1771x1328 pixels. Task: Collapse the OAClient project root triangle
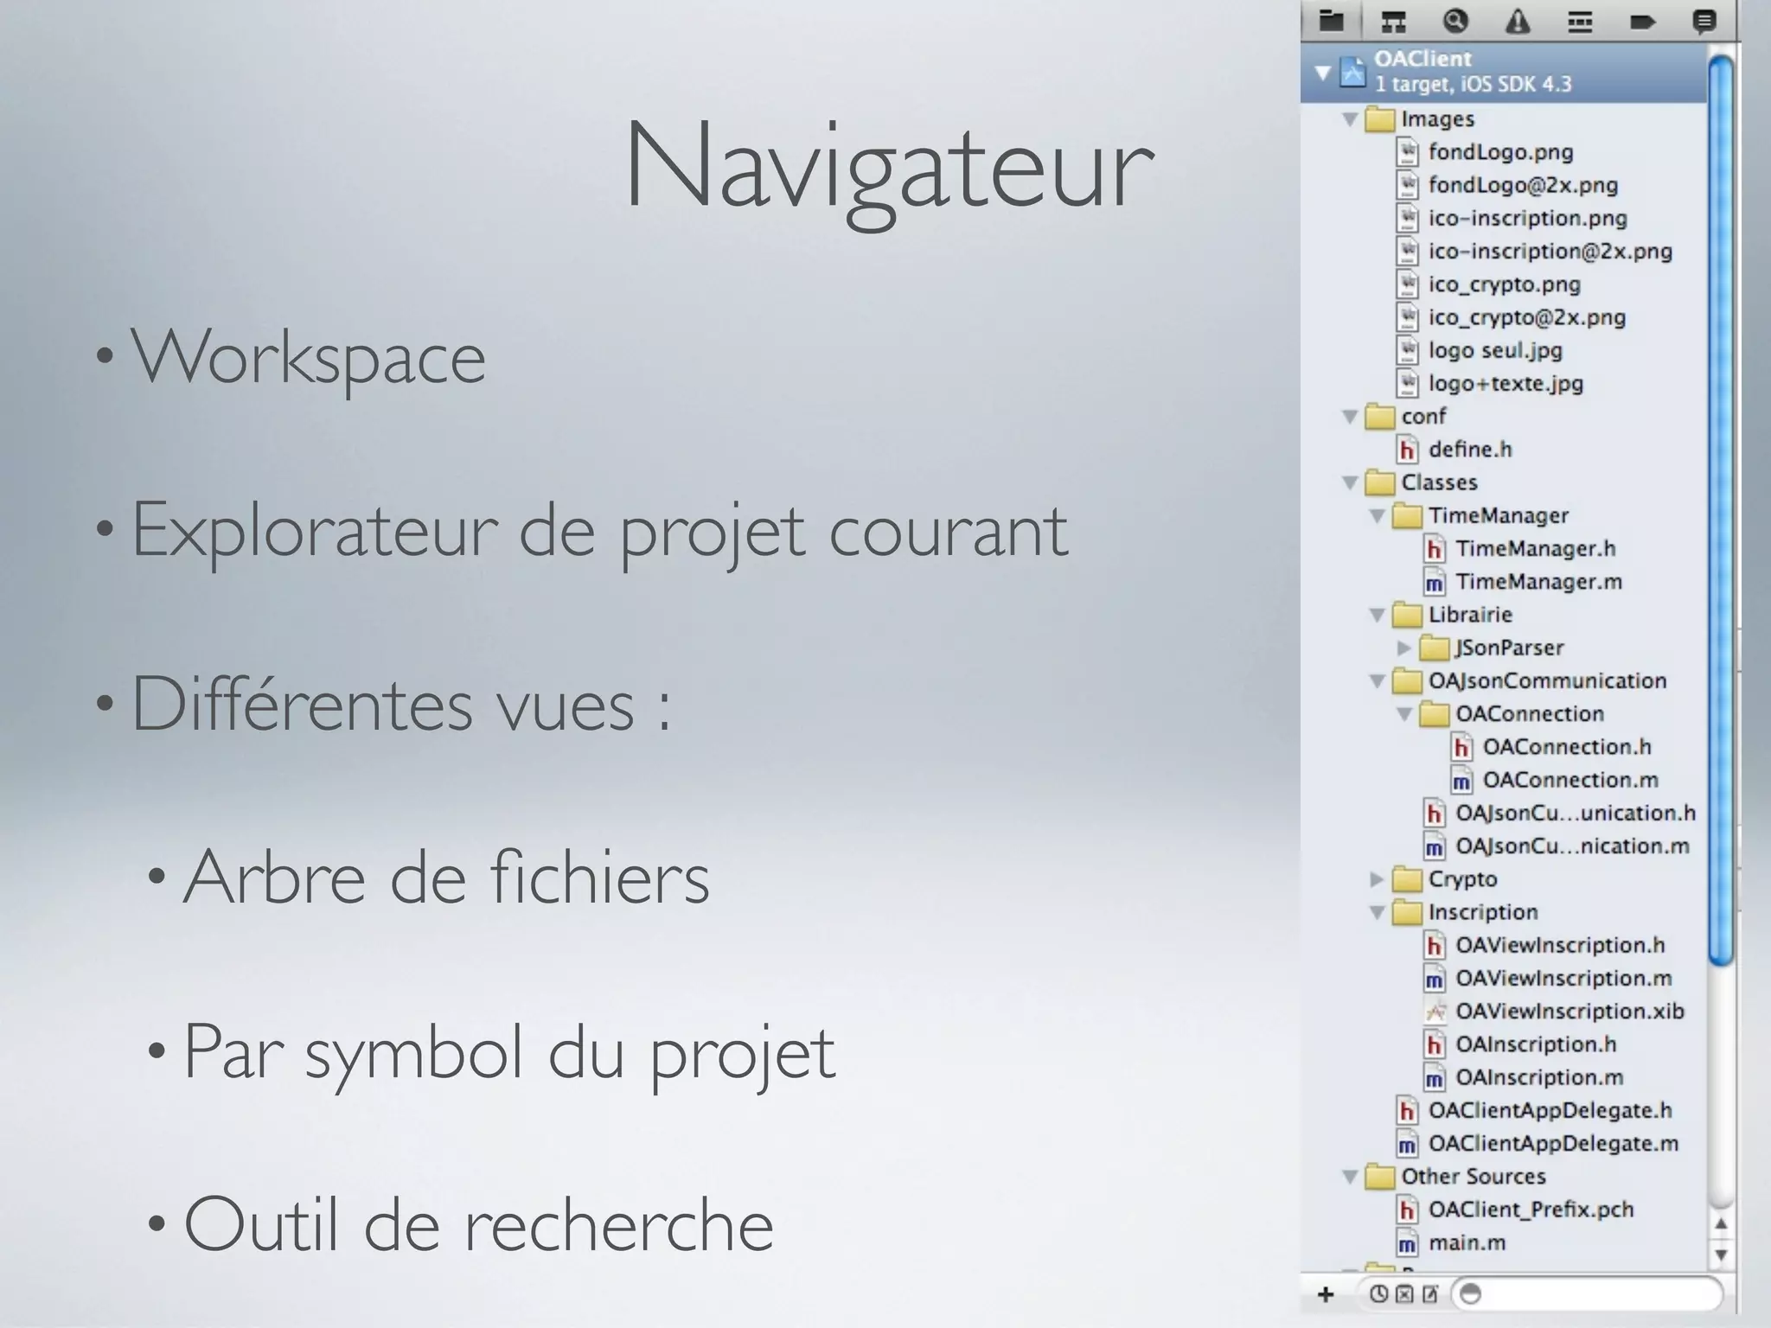pos(1322,72)
